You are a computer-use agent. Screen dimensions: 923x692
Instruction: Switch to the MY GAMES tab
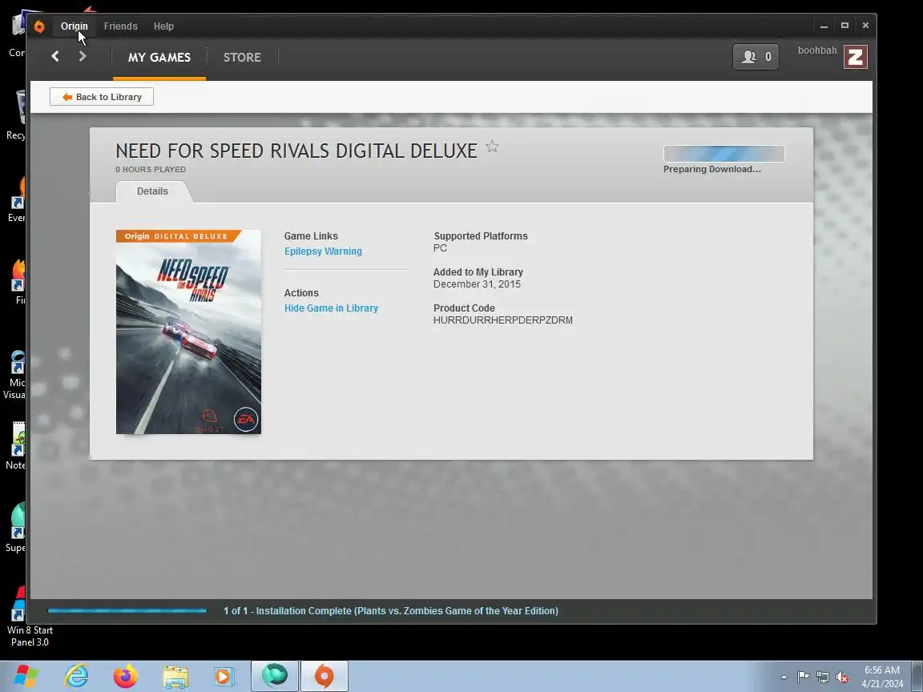(x=159, y=58)
